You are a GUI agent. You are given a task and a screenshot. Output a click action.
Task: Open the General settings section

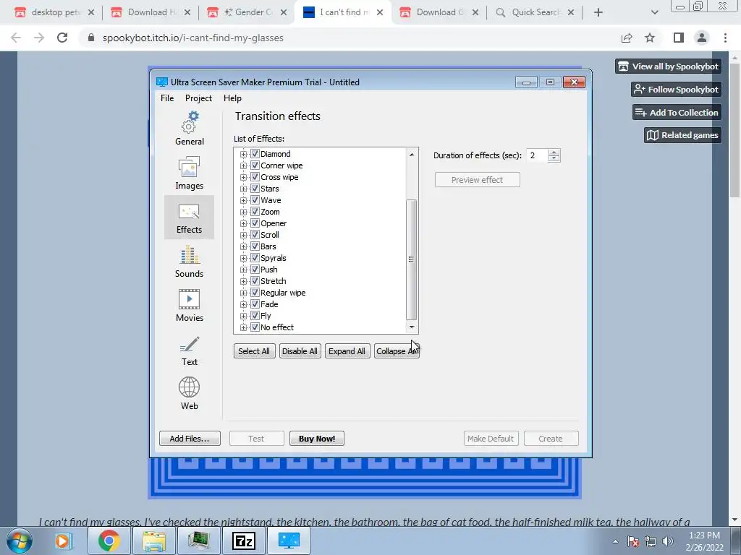coord(189,129)
